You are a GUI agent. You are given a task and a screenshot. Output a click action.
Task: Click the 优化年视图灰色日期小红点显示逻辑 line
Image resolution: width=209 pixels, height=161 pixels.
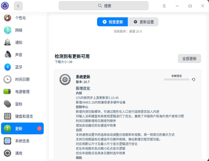(101, 148)
